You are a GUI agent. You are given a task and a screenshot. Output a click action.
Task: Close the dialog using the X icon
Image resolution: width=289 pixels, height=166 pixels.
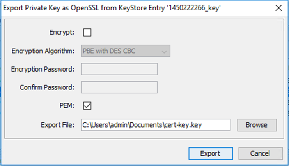pyautogui.click(x=278, y=7)
